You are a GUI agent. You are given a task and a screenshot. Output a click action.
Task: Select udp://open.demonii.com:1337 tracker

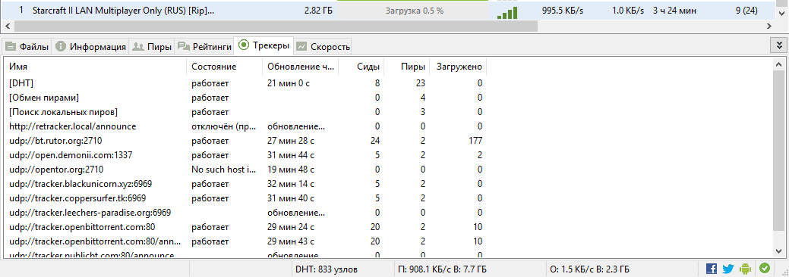point(245,155)
